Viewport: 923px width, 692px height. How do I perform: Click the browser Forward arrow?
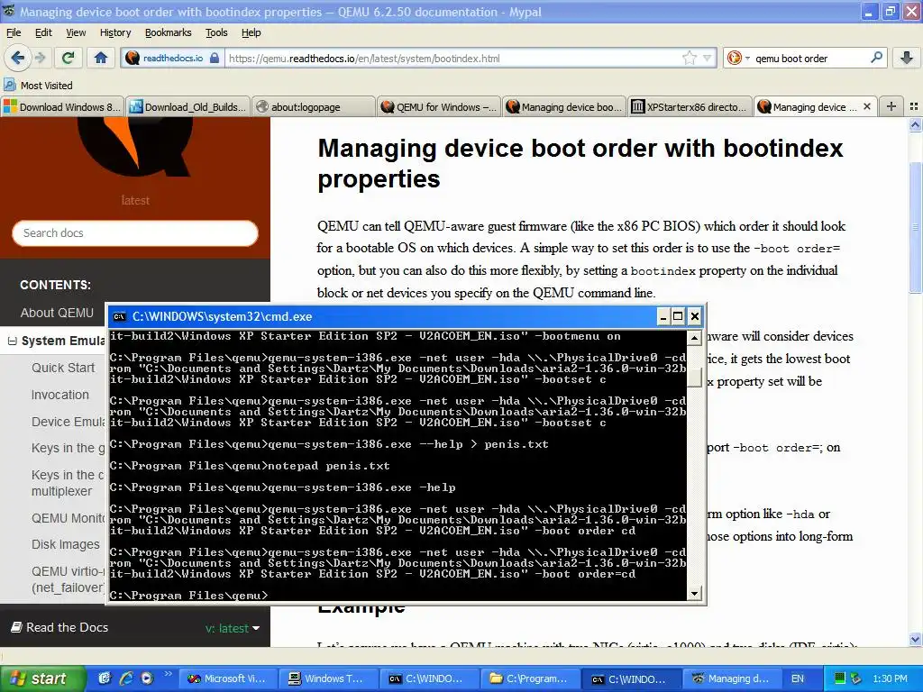pos(41,58)
